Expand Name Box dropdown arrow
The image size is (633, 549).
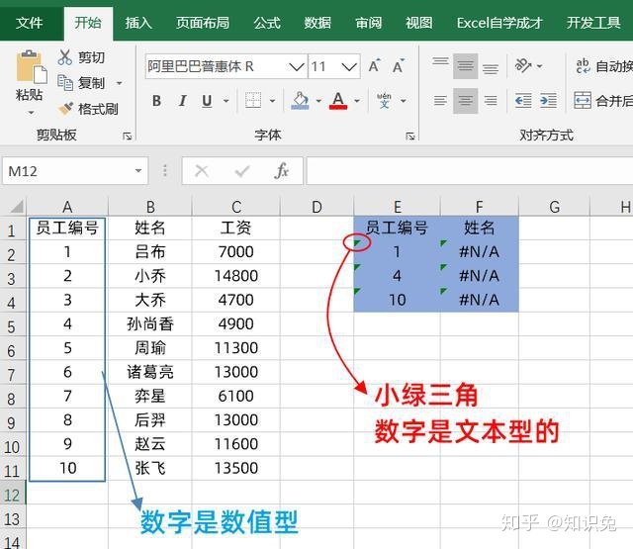138,171
